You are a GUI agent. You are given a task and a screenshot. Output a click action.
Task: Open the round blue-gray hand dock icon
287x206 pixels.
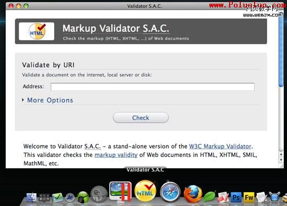point(70,198)
